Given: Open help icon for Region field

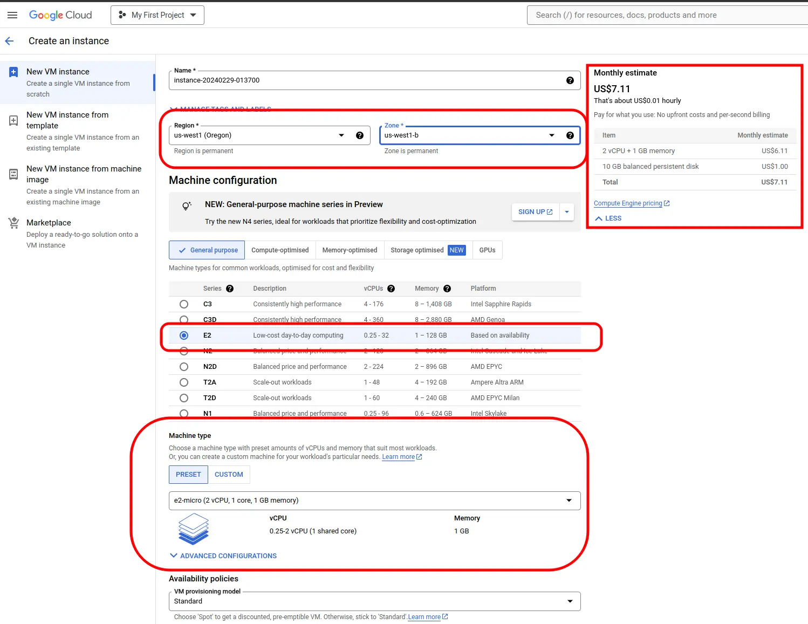Looking at the screenshot, I should tap(360, 135).
